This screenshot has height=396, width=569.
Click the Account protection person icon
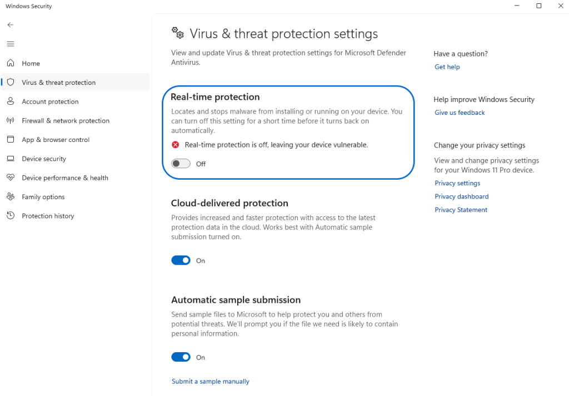[x=10, y=101]
